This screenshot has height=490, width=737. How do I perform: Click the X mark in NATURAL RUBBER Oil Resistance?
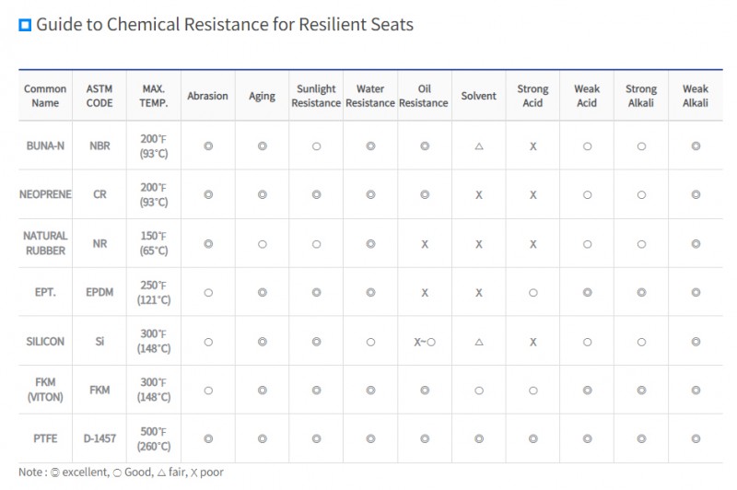point(424,244)
